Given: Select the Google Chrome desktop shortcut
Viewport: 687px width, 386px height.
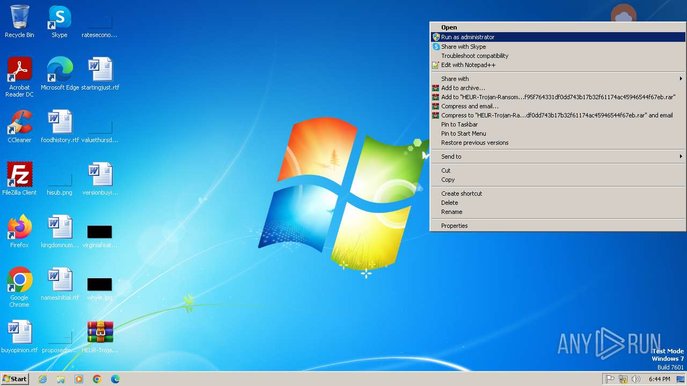Looking at the screenshot, I should [19, 287].
